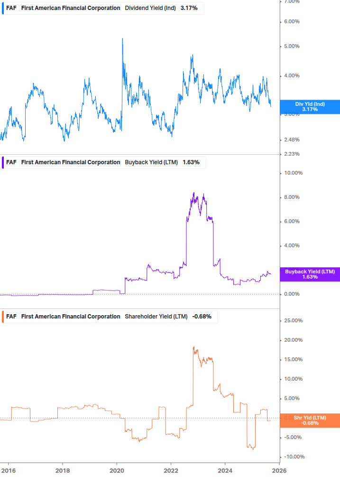
Task: Click the 2020 spike peak on dividend yield line
Action: (122, 38)
